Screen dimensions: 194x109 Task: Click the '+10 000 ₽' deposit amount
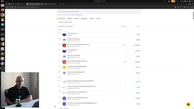click(137, 51)
